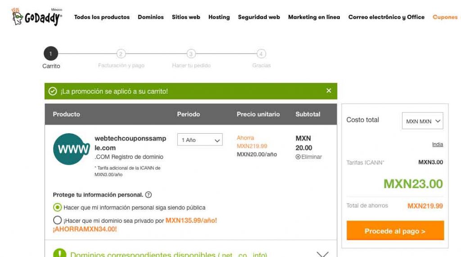
Task: Open the Cupones link
Action: [445, 17]
